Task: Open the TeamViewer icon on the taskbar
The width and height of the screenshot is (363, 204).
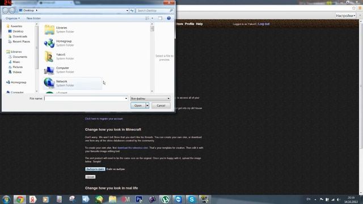Action: [178, 199]
